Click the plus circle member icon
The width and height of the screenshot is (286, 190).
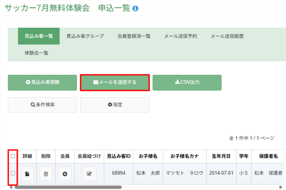[65, 174]
